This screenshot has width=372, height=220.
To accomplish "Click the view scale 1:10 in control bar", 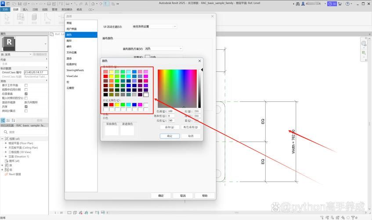I will click(58, 213).
